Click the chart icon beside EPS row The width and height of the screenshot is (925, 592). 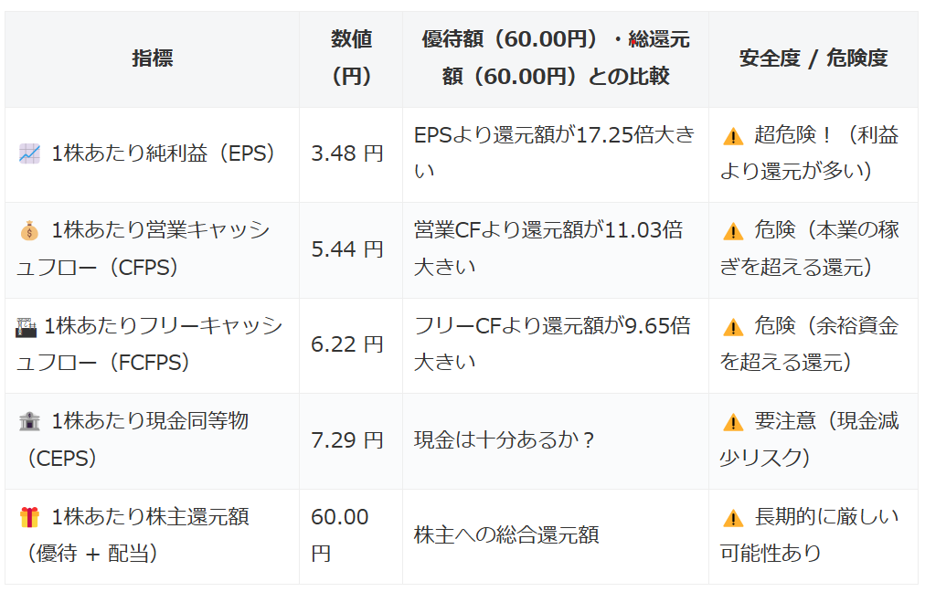point(29,153)
